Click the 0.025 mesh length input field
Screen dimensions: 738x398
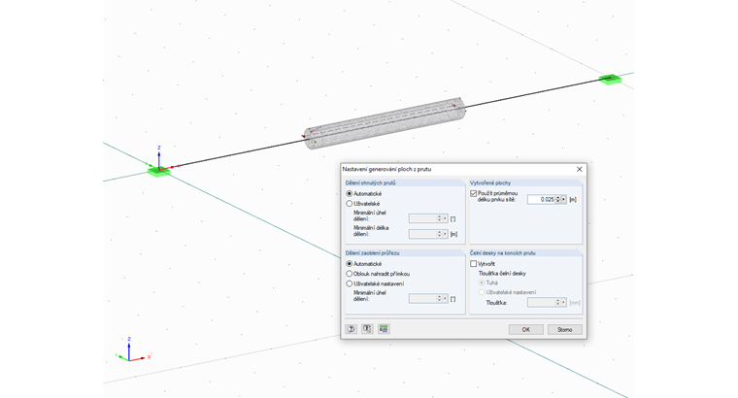tap(541, 199)
